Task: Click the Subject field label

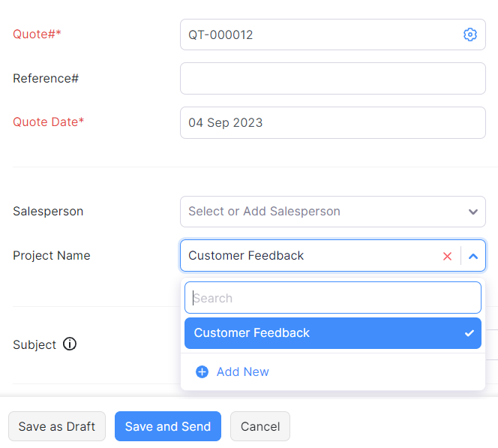Action: tap(34, 344)
